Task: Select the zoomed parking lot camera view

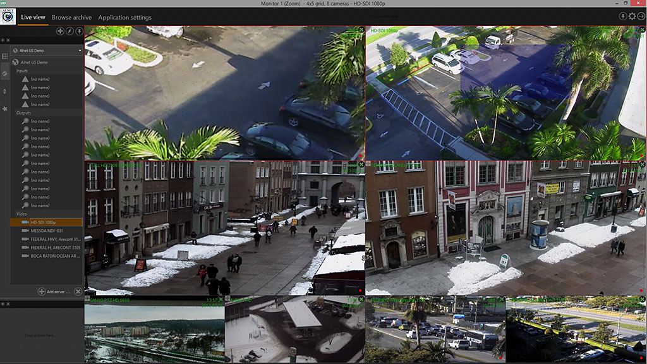Action: (225, 94)
